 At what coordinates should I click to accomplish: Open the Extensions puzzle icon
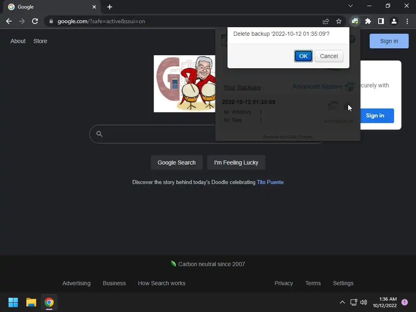[368, 21]
